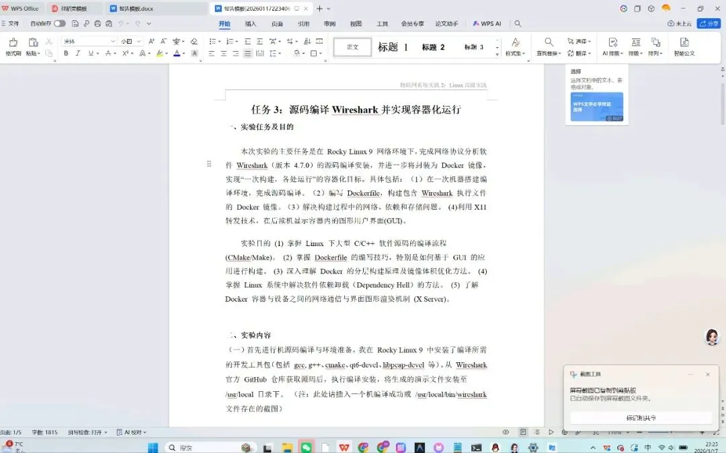Click the Increase Indent icon
The width and height of the screenshot is (726, 453).
tap(259, 41)
